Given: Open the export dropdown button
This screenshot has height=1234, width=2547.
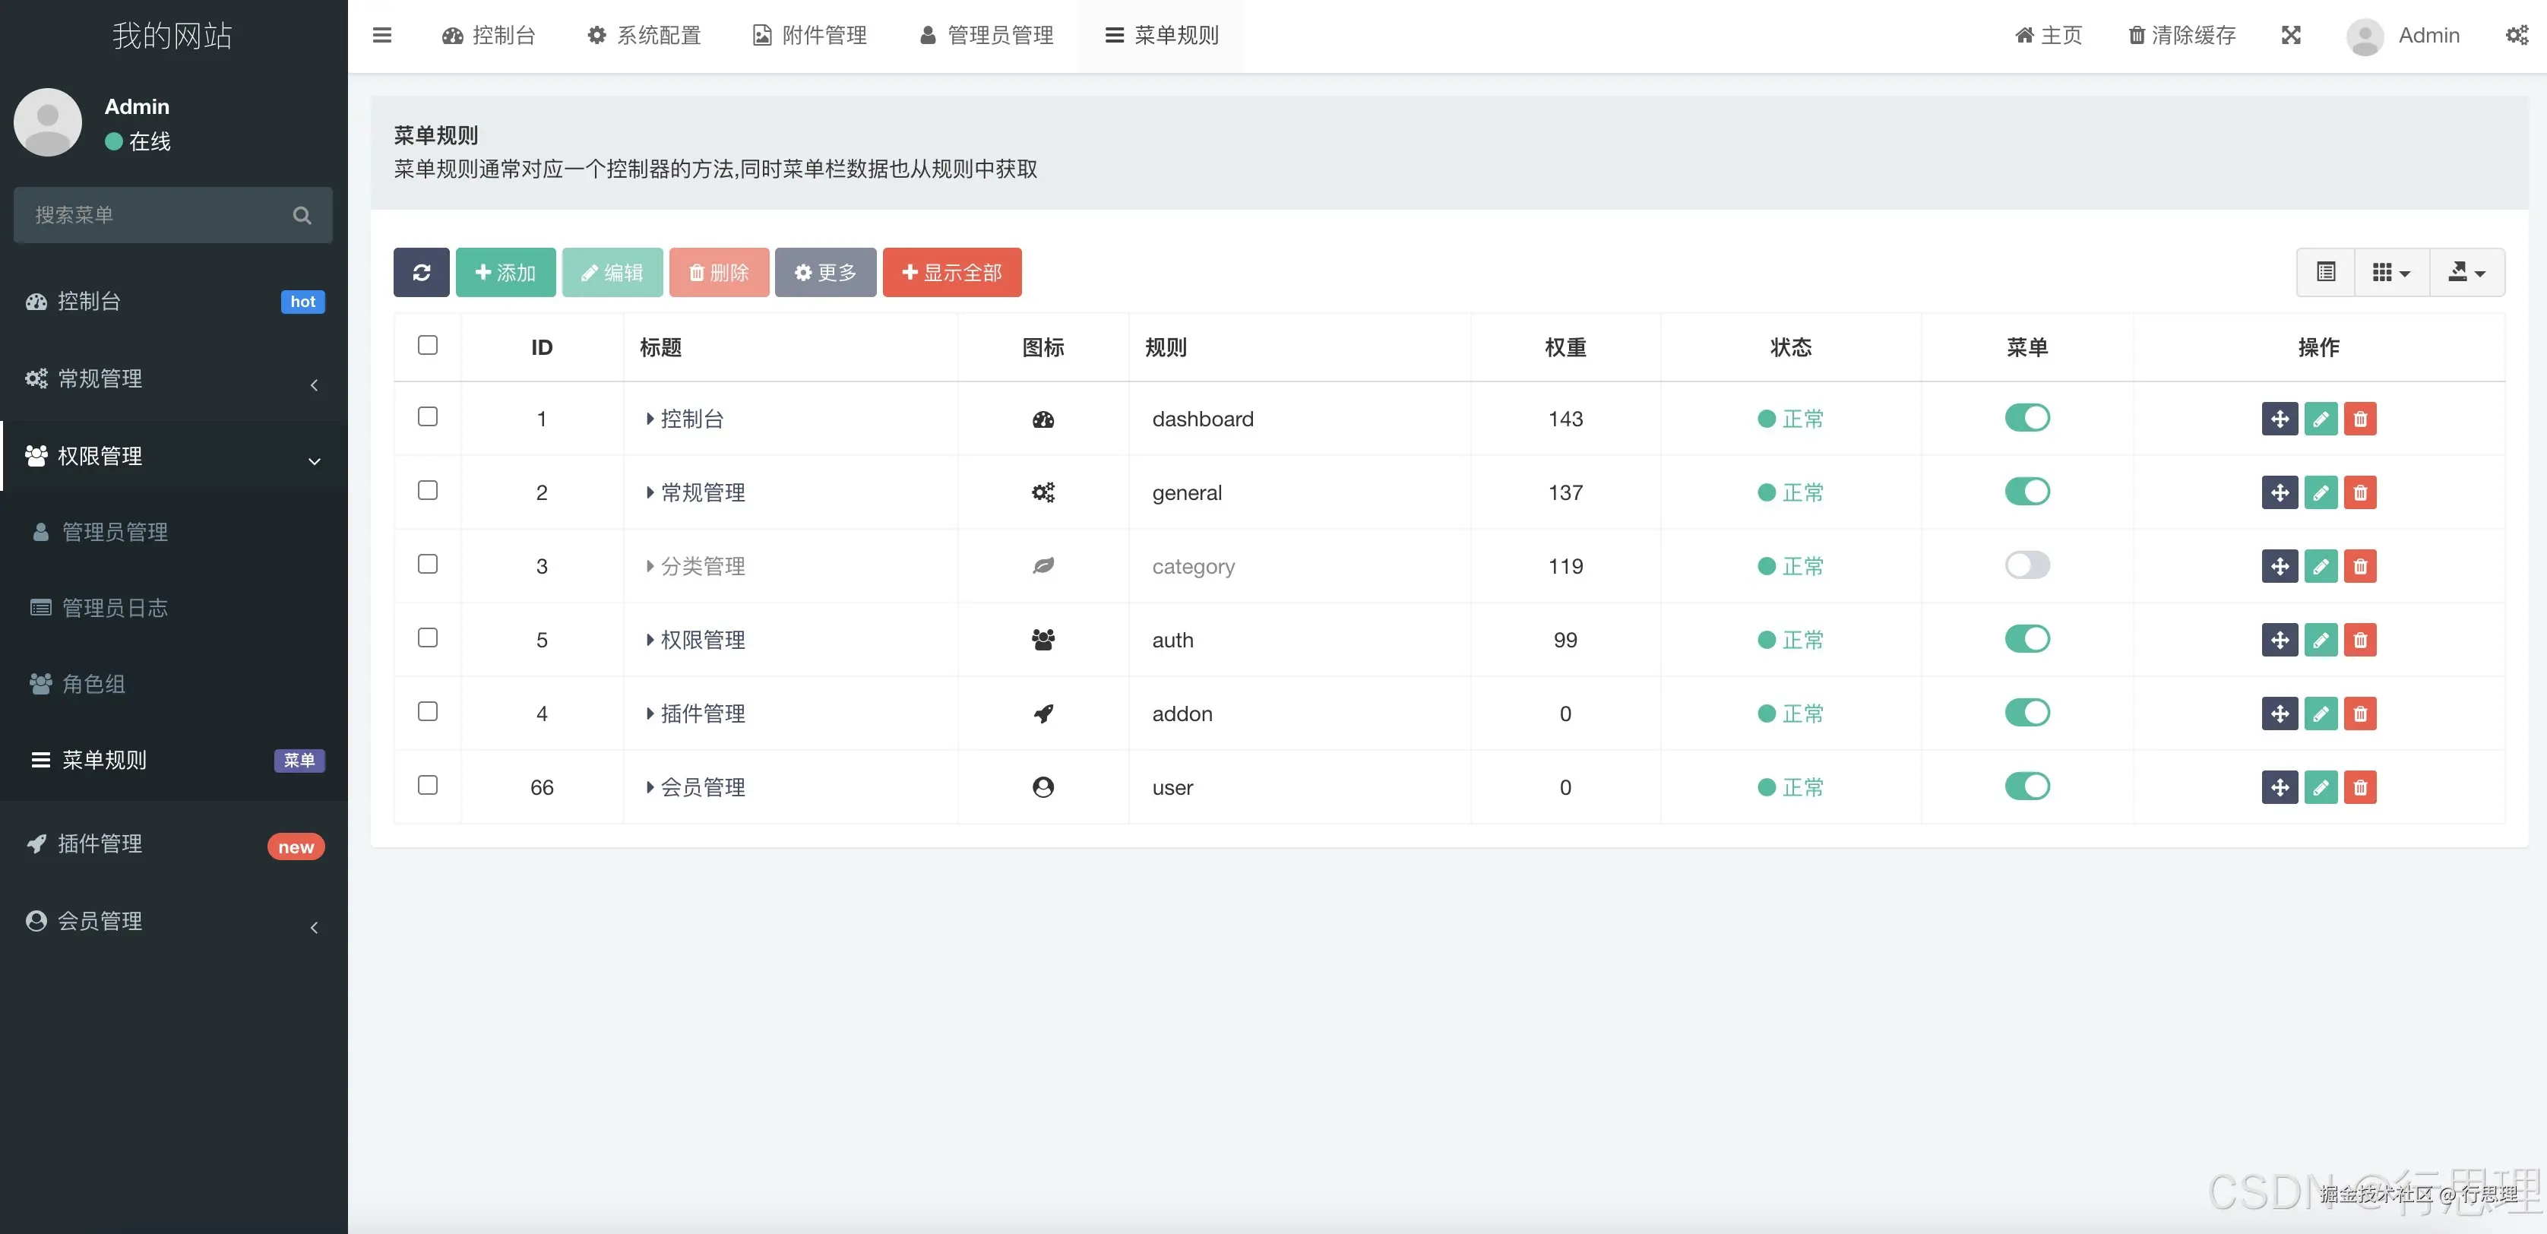Looking at the screenshot, I should point(2466,272).
